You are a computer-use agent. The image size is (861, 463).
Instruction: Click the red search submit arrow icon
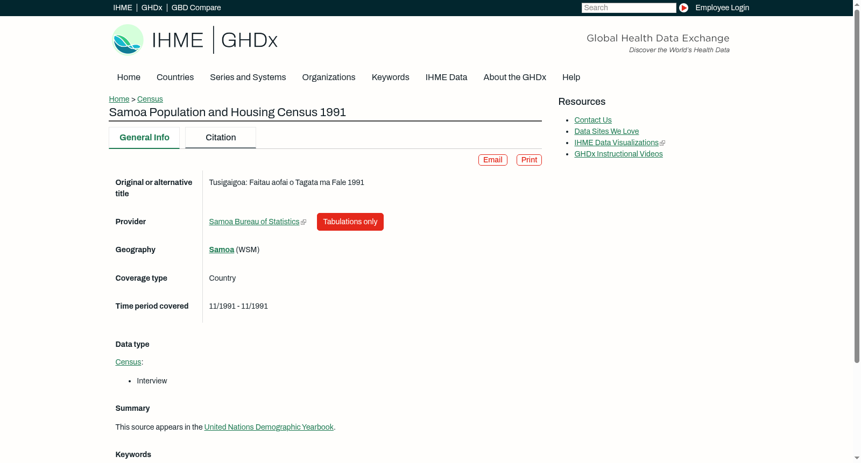pyautogui.click(x=683, y=8)
